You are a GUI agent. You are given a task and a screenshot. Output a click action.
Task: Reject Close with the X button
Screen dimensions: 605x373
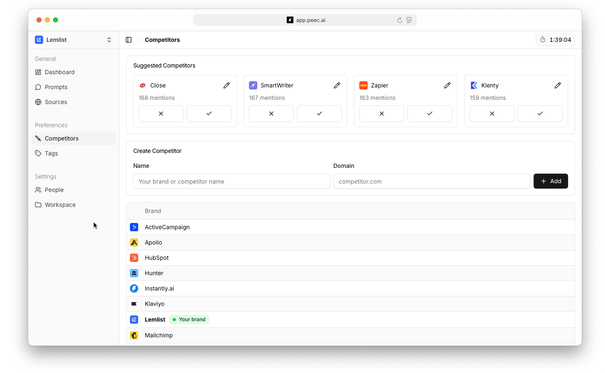161,114
